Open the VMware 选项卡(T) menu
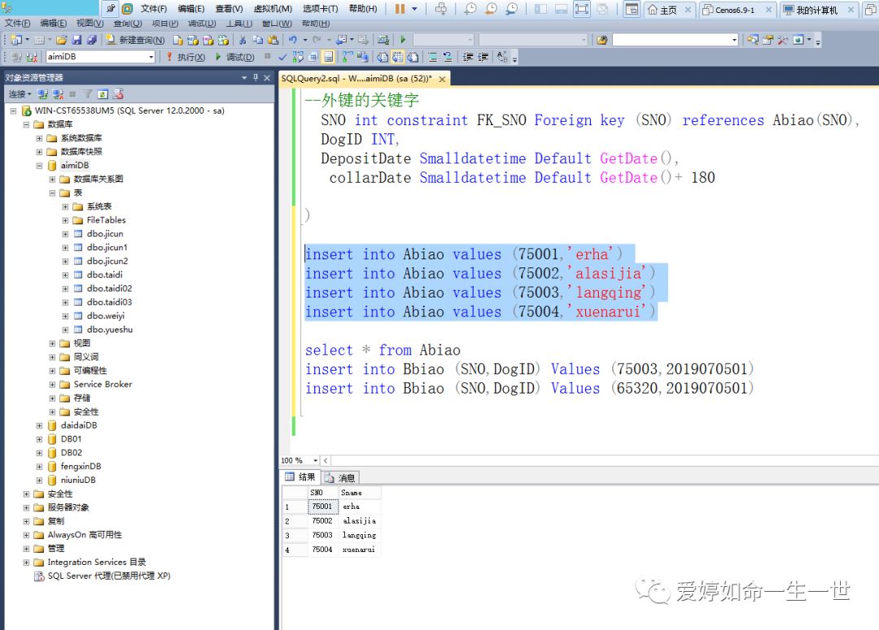This screenshot has height=630, width=879. pos(320,9)
